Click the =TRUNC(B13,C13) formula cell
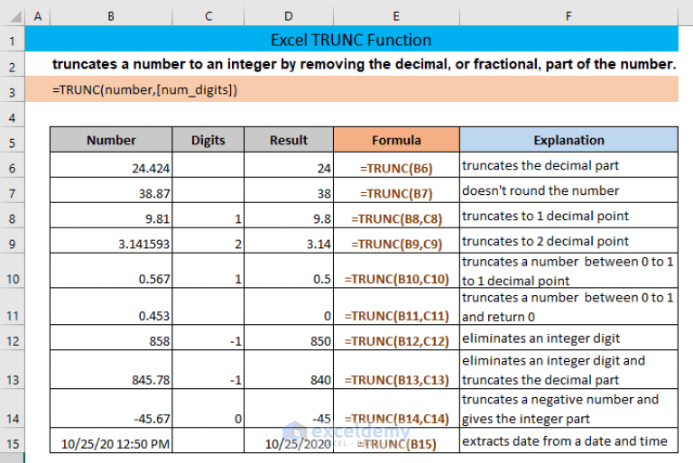 pyautogui.click(x=396, y=369)
